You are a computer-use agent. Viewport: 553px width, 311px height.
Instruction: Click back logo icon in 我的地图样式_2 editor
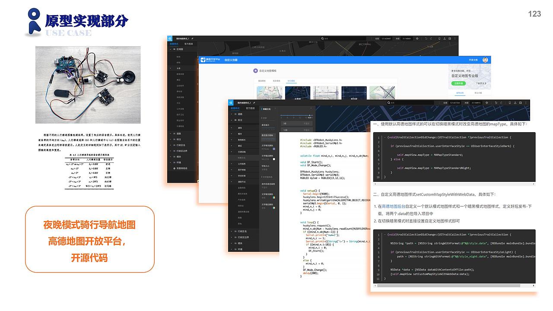pos(231,103)
